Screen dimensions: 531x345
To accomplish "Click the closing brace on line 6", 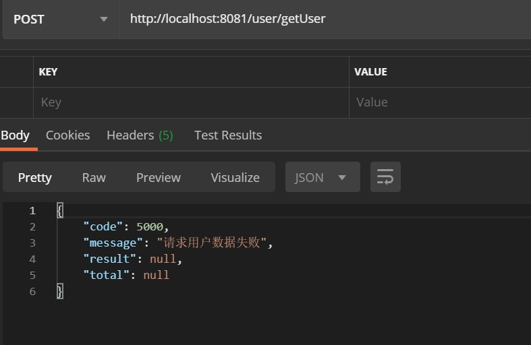I will coord(60,291).
